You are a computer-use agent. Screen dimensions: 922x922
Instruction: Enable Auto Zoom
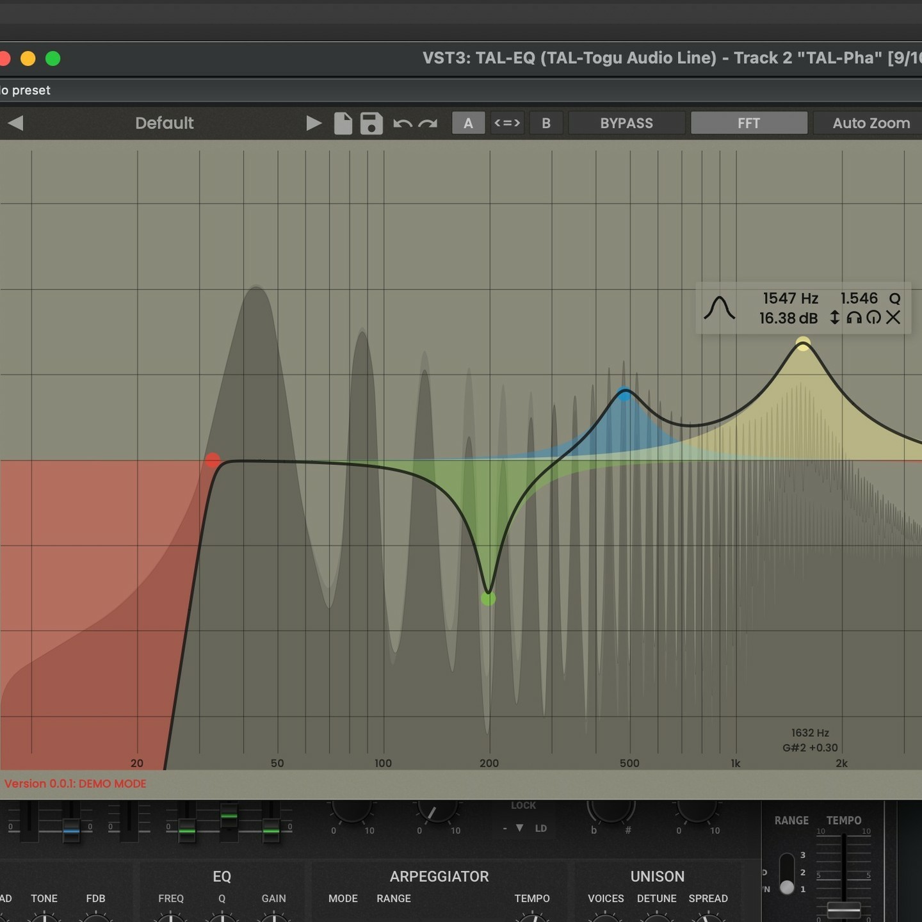pyautogui.click(x=871, y=123)
